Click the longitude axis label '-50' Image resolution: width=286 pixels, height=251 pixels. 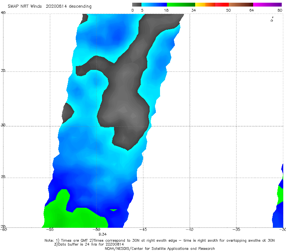pyautogui.click(x=97, y=229)
